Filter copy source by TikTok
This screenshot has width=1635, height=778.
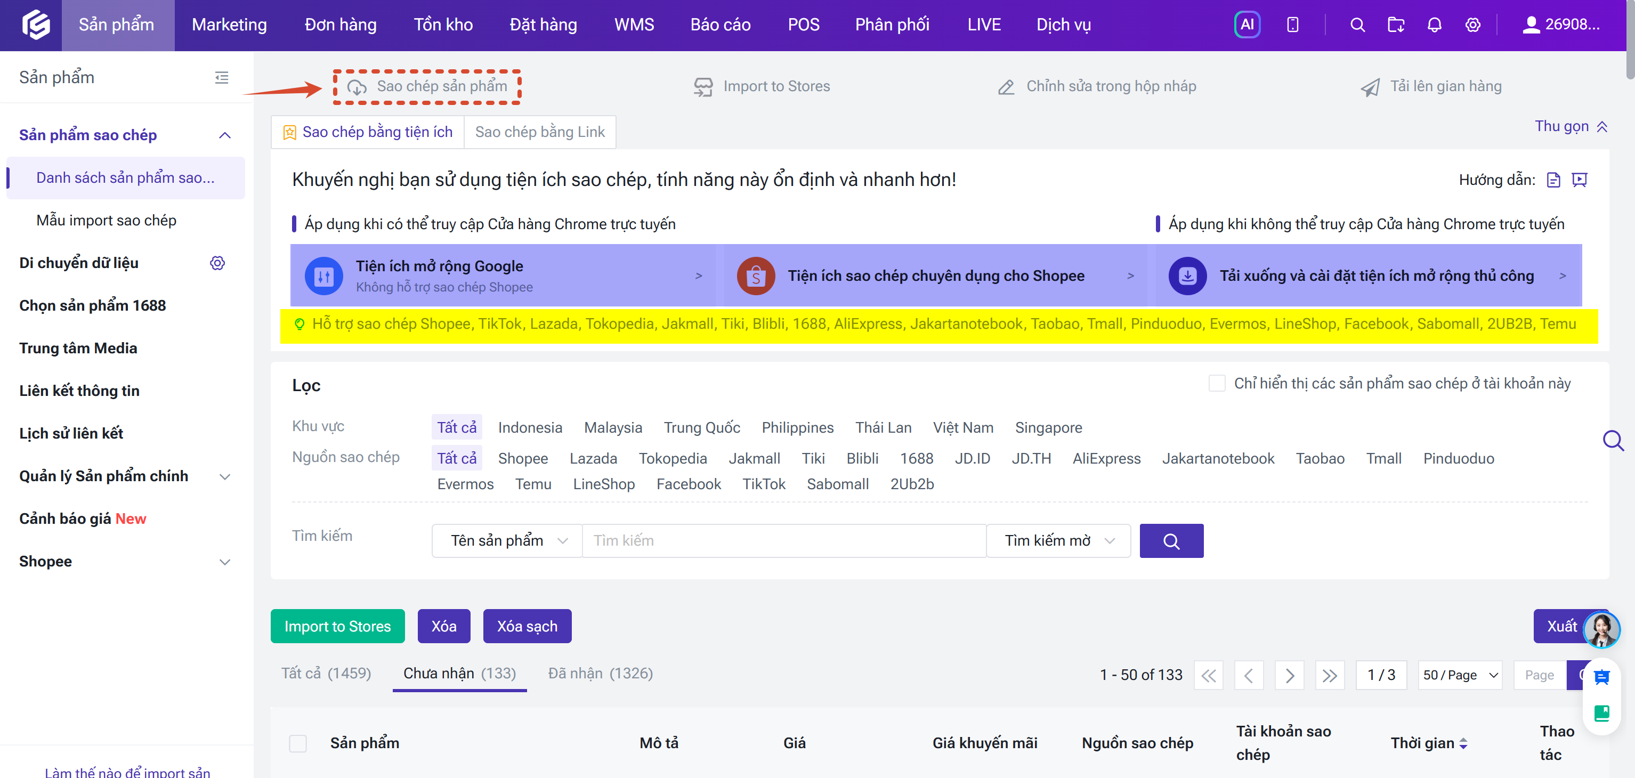click(764, 484)
